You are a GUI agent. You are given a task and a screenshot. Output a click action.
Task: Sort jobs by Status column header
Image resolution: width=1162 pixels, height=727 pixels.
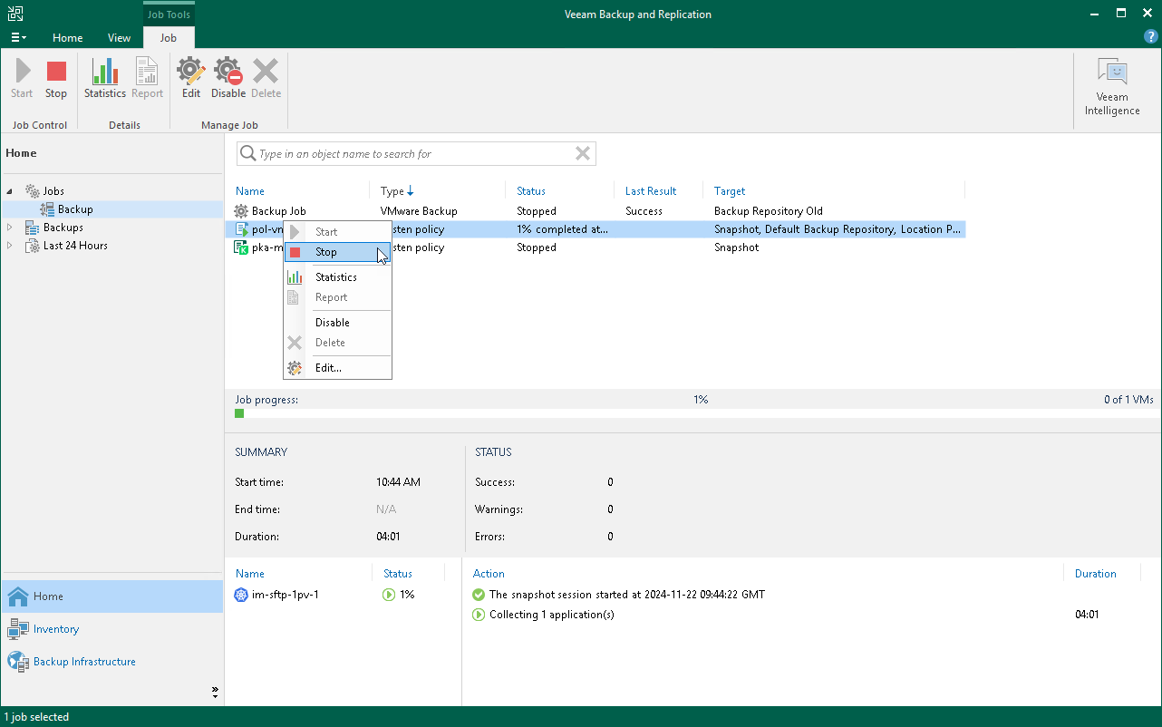531,191
